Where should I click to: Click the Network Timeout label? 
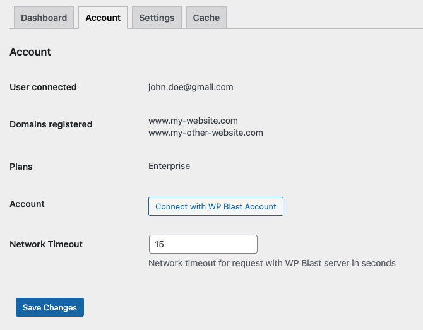point(46,244)
